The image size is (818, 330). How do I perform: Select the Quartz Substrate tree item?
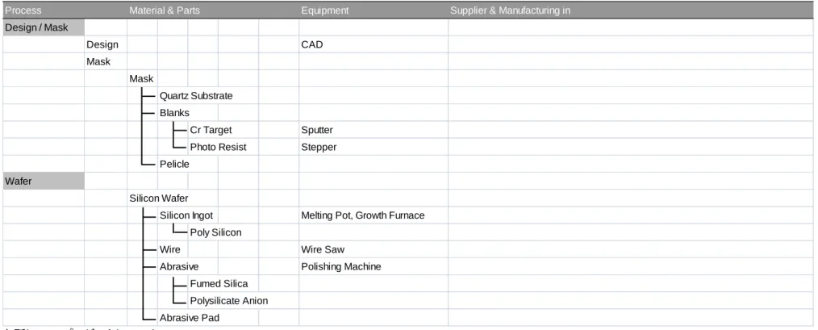tap(196, 96)
